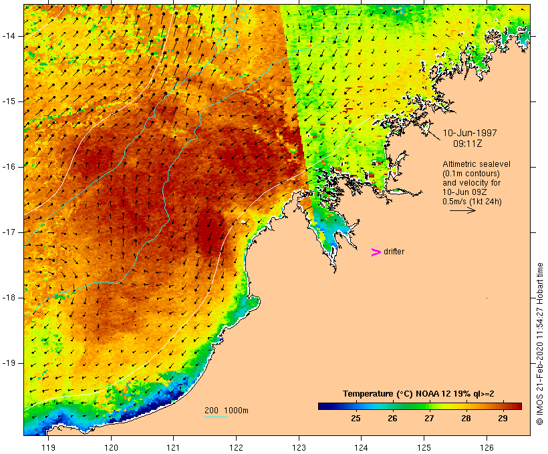Click the '200' bathymetry contour legend label

(211, 411)
